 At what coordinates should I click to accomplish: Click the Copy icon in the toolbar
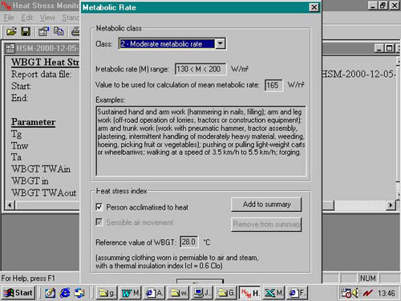point(59,31)
